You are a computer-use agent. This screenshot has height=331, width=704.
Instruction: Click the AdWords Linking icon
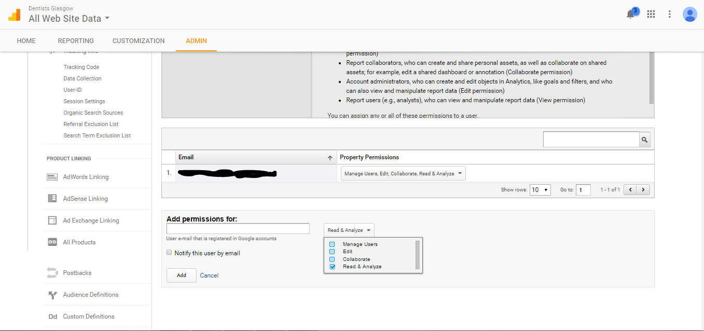tap(52, 177)
